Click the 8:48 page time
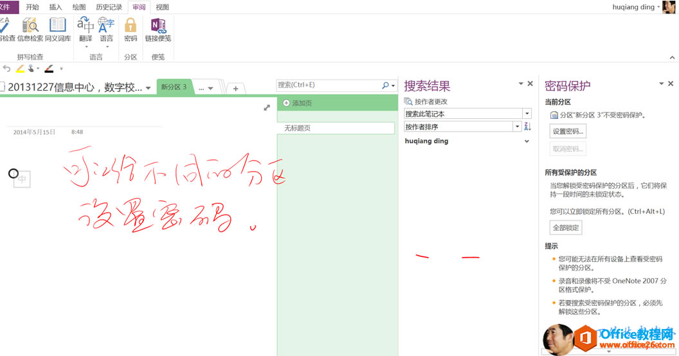The image size is (679, 356). 77,132
